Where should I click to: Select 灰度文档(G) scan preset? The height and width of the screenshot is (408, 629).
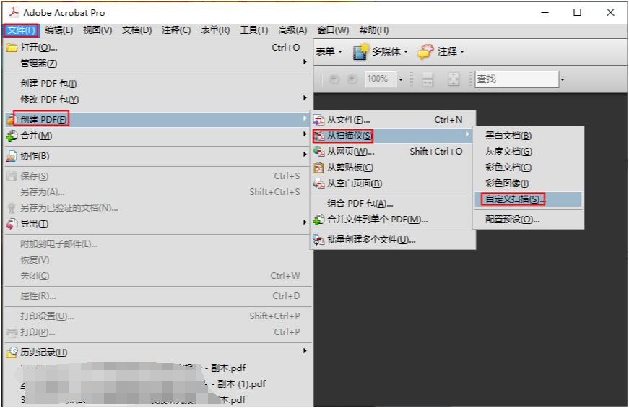pos(528,152)
